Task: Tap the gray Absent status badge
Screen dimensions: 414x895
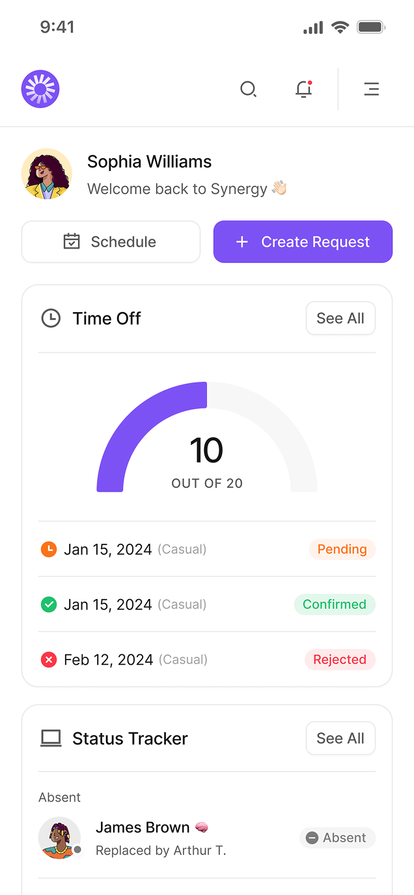Action: [337, 838]
